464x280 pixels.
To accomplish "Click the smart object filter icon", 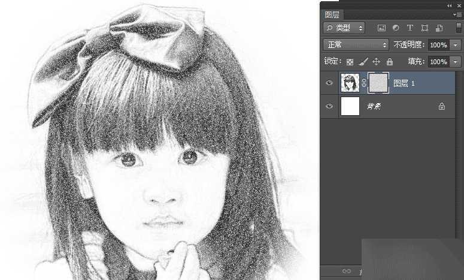I will [x=439, y=28].
